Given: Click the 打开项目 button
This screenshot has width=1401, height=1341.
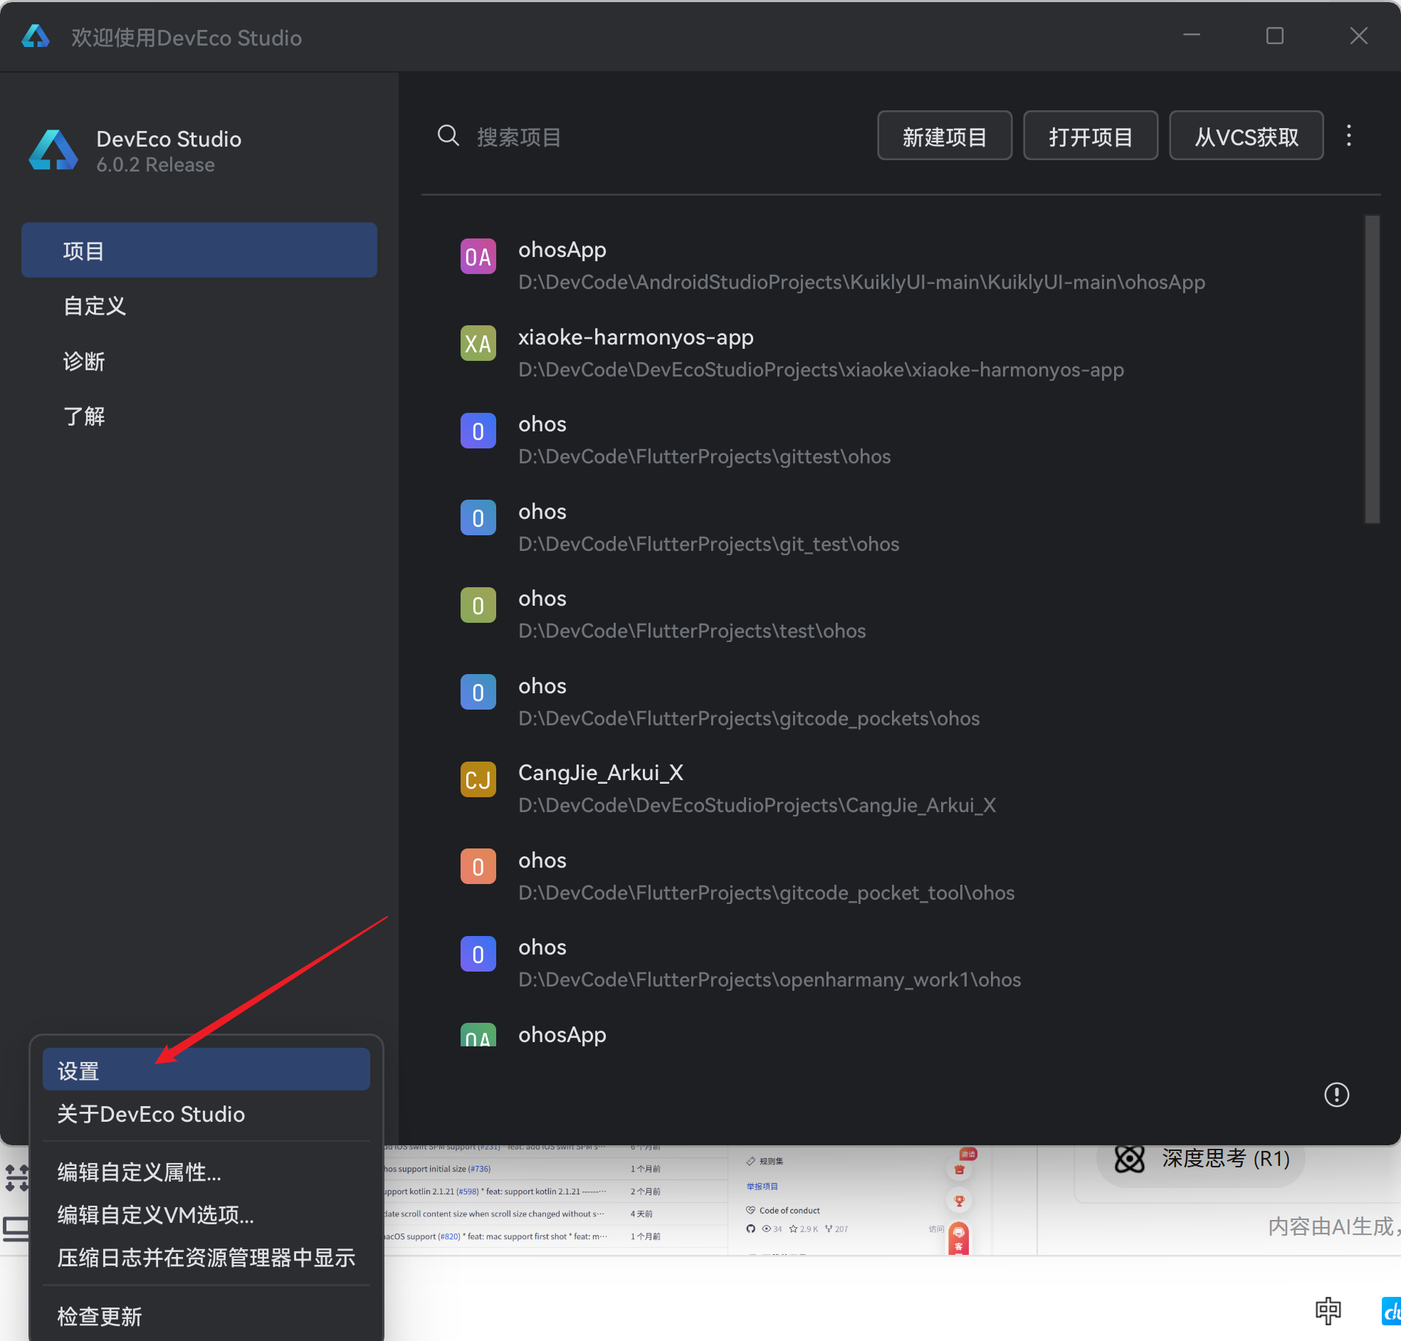Looking at the screenshot, I should click(1090, 136).
